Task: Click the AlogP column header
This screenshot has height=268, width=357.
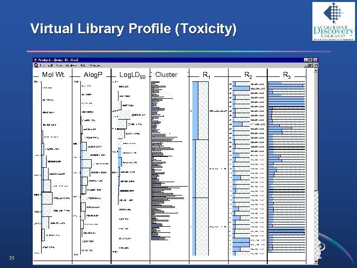Action: coord(93,74)
